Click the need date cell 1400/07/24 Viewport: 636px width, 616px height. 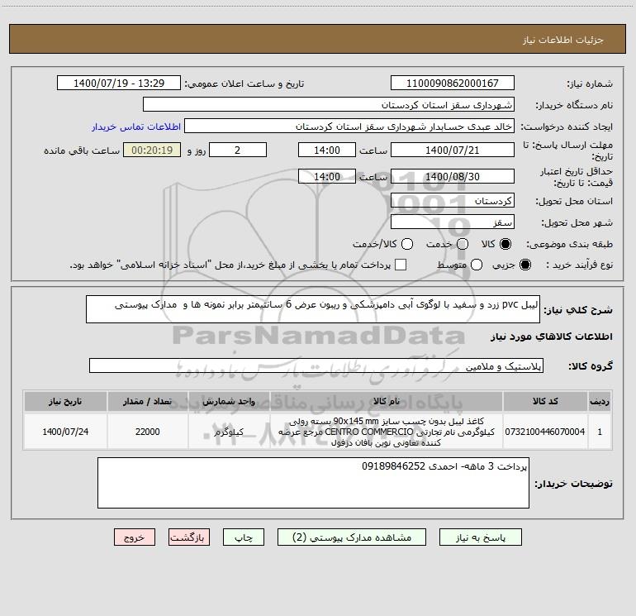coord(65,432)
